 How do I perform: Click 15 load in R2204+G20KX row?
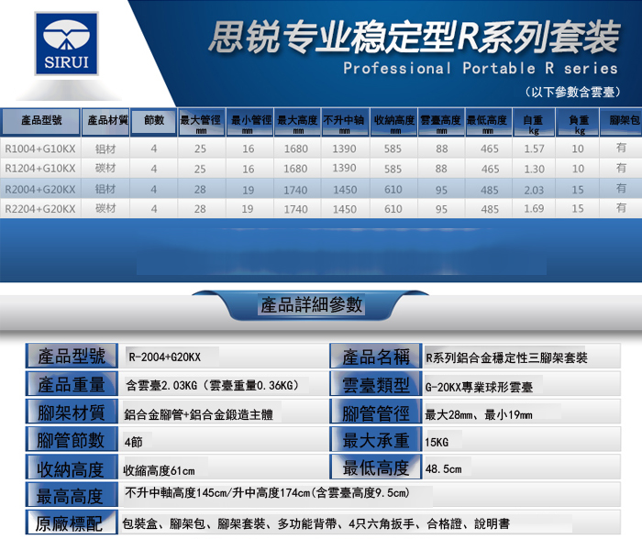pos(578,209)
